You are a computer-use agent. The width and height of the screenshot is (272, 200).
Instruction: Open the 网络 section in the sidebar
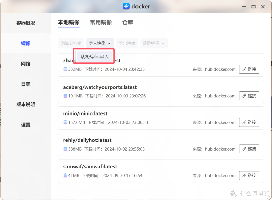(x=26, y=64)
